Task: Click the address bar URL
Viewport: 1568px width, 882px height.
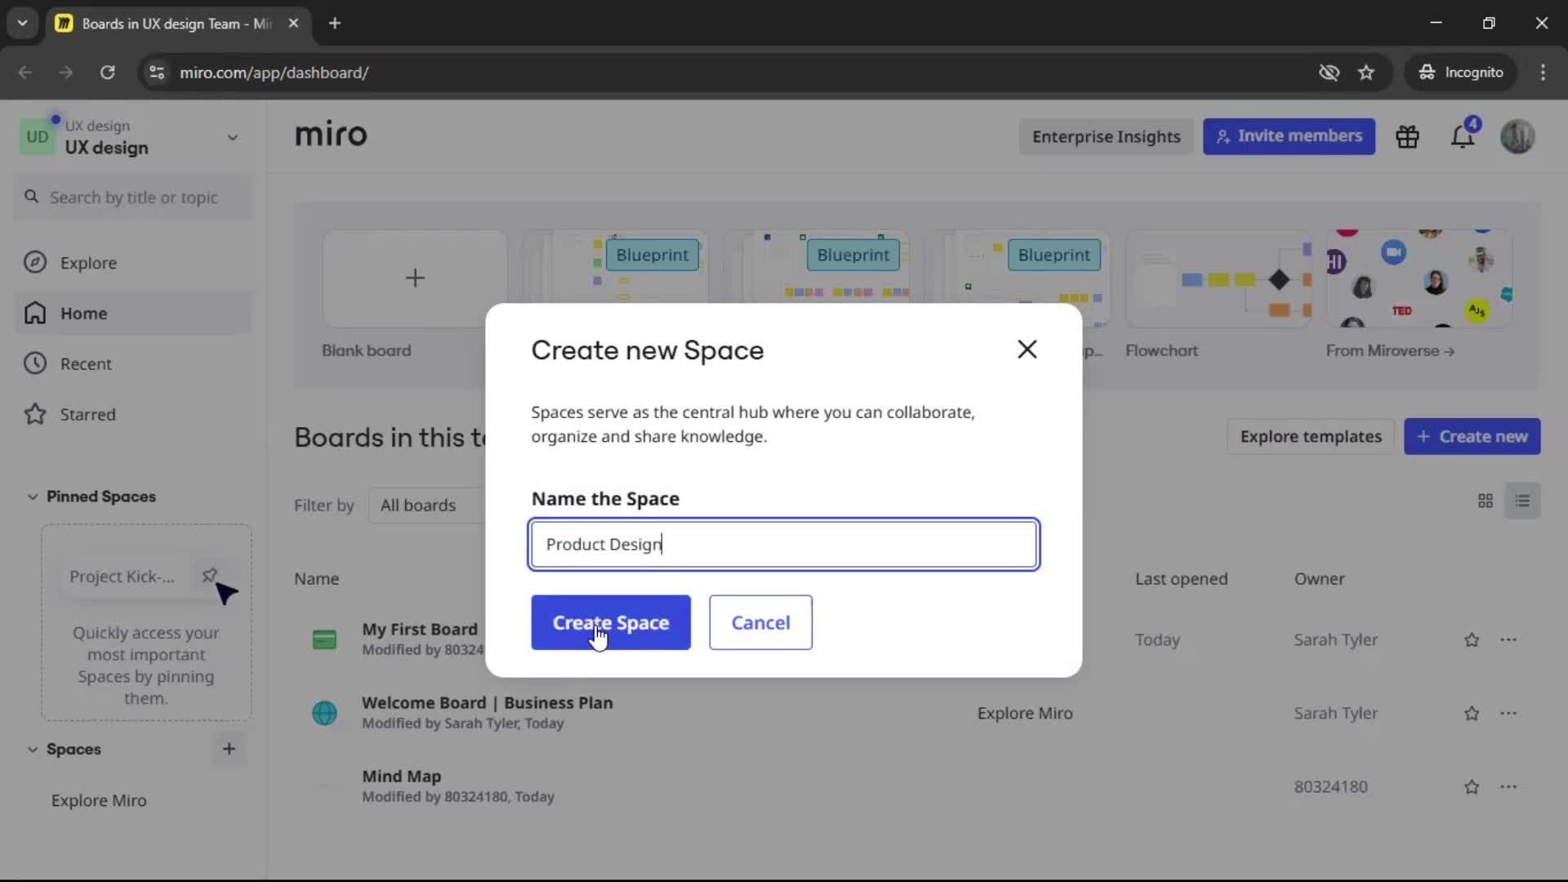Action: [274, 73]
